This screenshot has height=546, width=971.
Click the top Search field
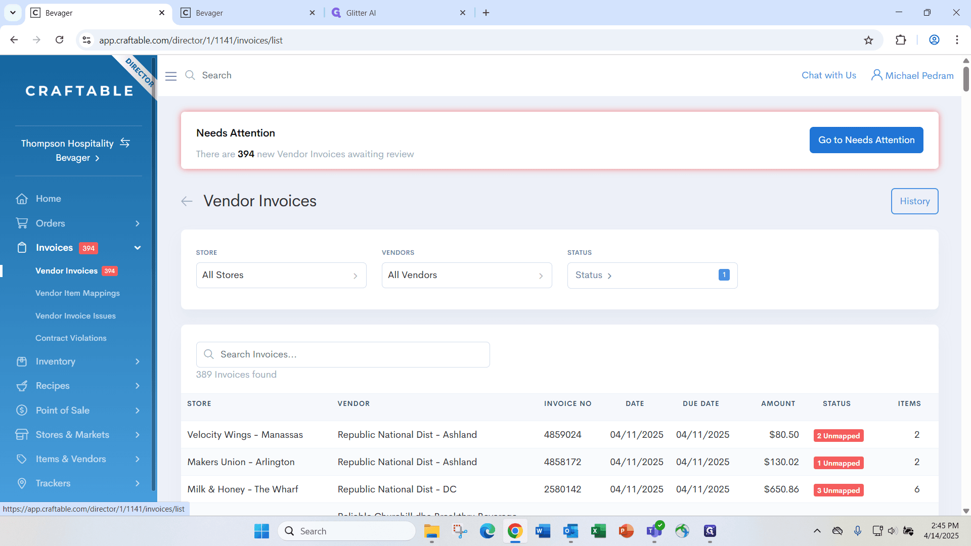click(x=216, y=75)
